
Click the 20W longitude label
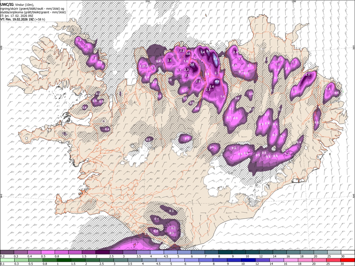148,1
